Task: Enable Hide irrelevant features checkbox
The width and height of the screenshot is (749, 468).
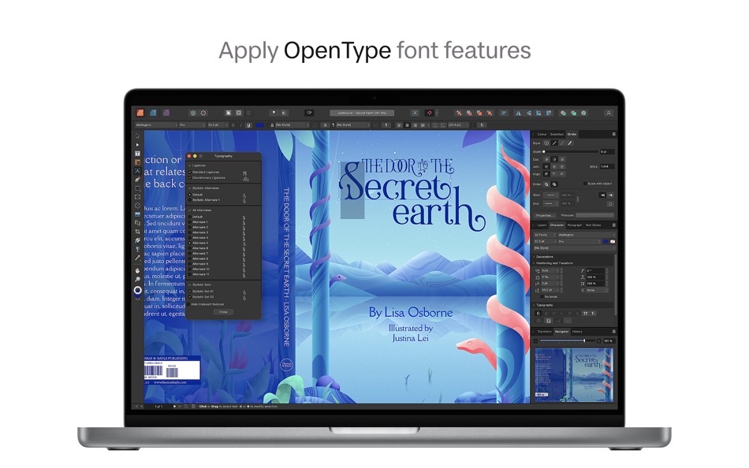Action: 189,304
